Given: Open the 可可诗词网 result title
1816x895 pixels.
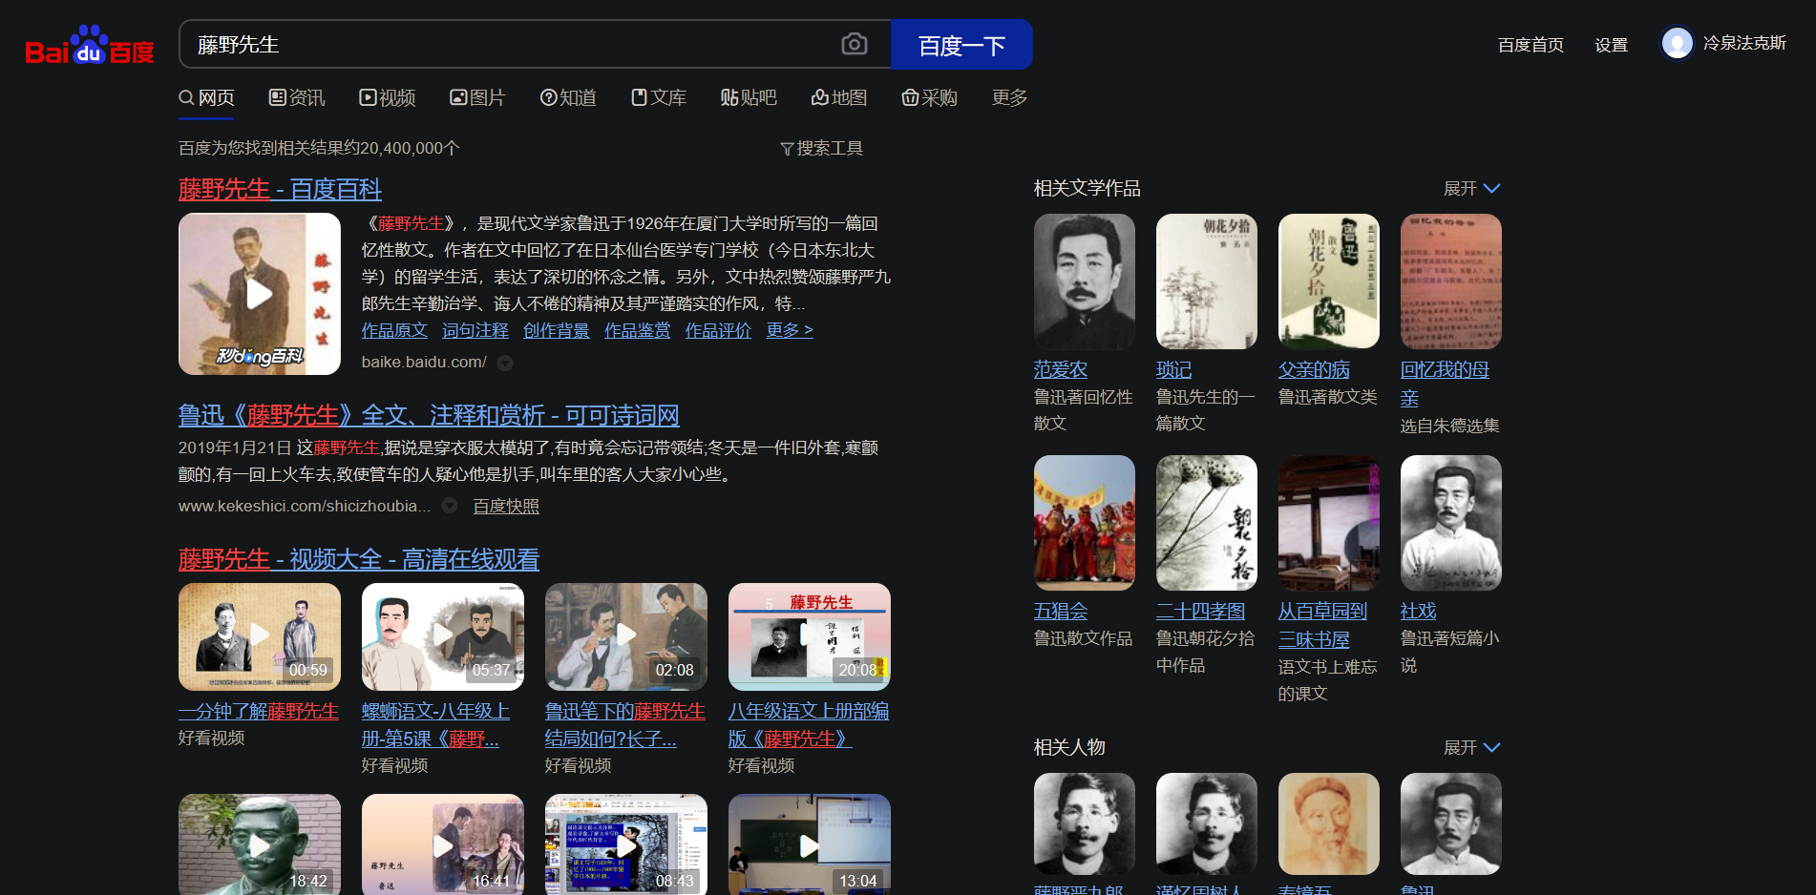Looking at the screenshot, I should tap(429, 416).
